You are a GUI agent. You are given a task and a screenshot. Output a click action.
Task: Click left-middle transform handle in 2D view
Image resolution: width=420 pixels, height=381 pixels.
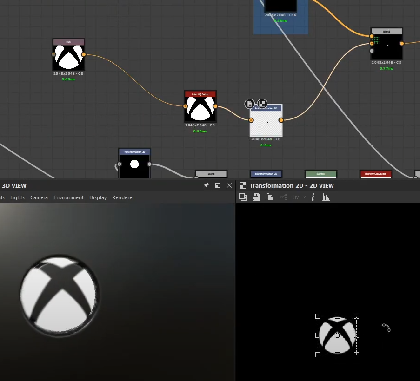pyautogui.click(x=318, y=335)
